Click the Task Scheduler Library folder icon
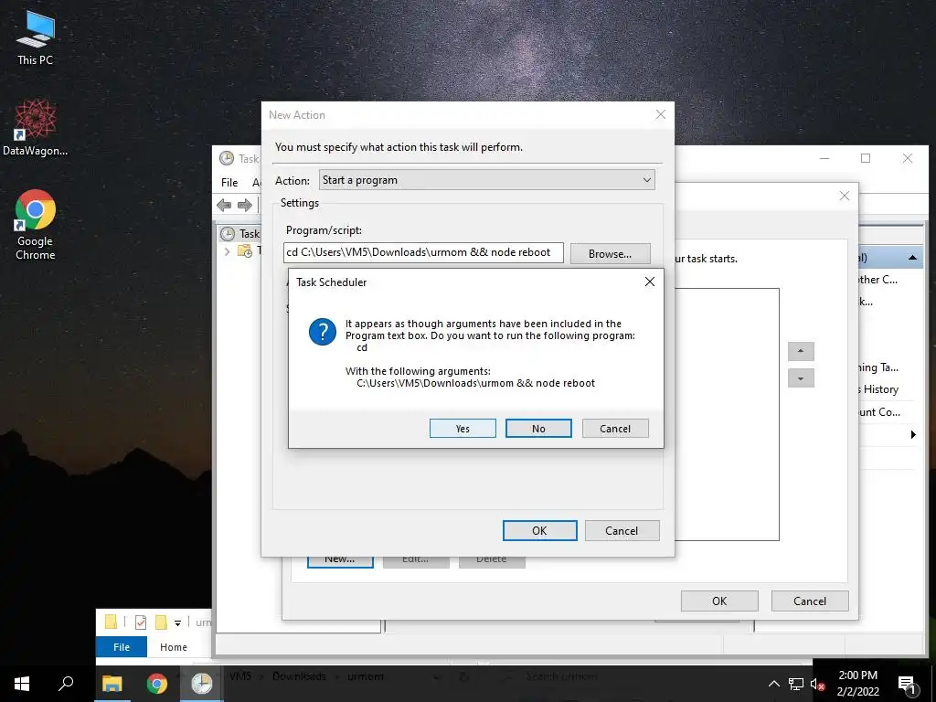936x702 pixels. pos(245,250)
